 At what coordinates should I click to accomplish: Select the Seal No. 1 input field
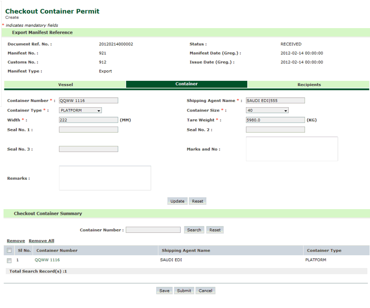pos(88,130)
